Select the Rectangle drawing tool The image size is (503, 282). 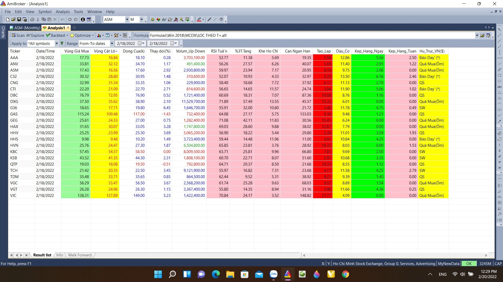coord(500,75)
